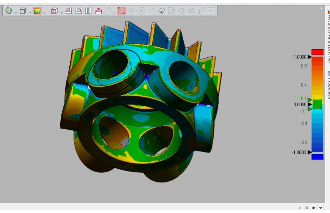Viewport: 330px width, 213px height.
Task: Open dropdown next to color map button
Action: [x=44, y=12]
